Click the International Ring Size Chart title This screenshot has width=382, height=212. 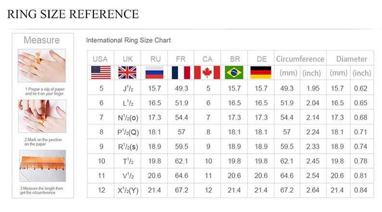click(128, 40)
